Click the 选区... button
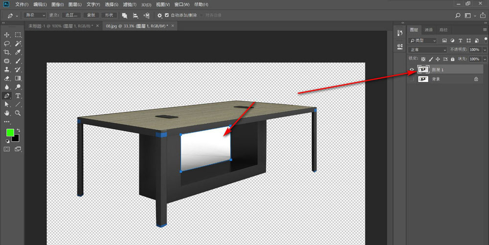This screenshot has height=245, width=489. point(71,15)
